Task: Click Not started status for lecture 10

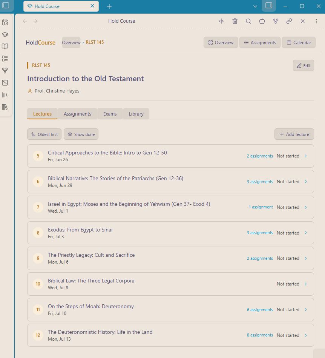Action: 288,284
